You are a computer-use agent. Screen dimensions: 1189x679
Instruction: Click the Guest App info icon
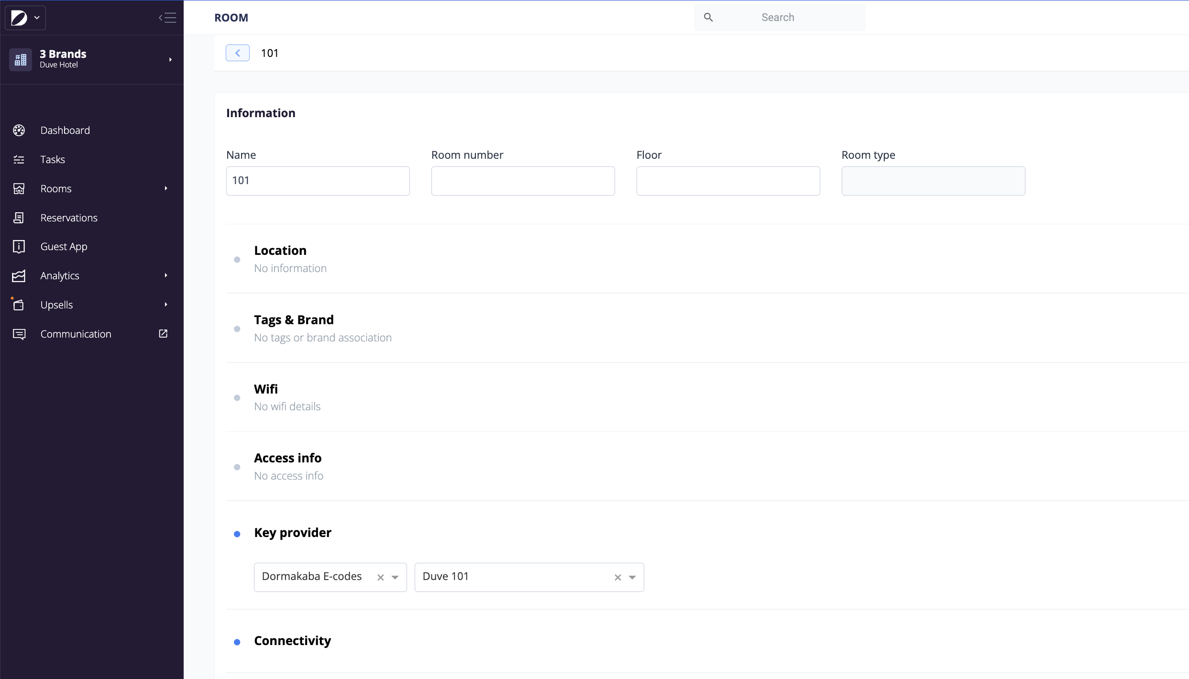coord(19,246)
